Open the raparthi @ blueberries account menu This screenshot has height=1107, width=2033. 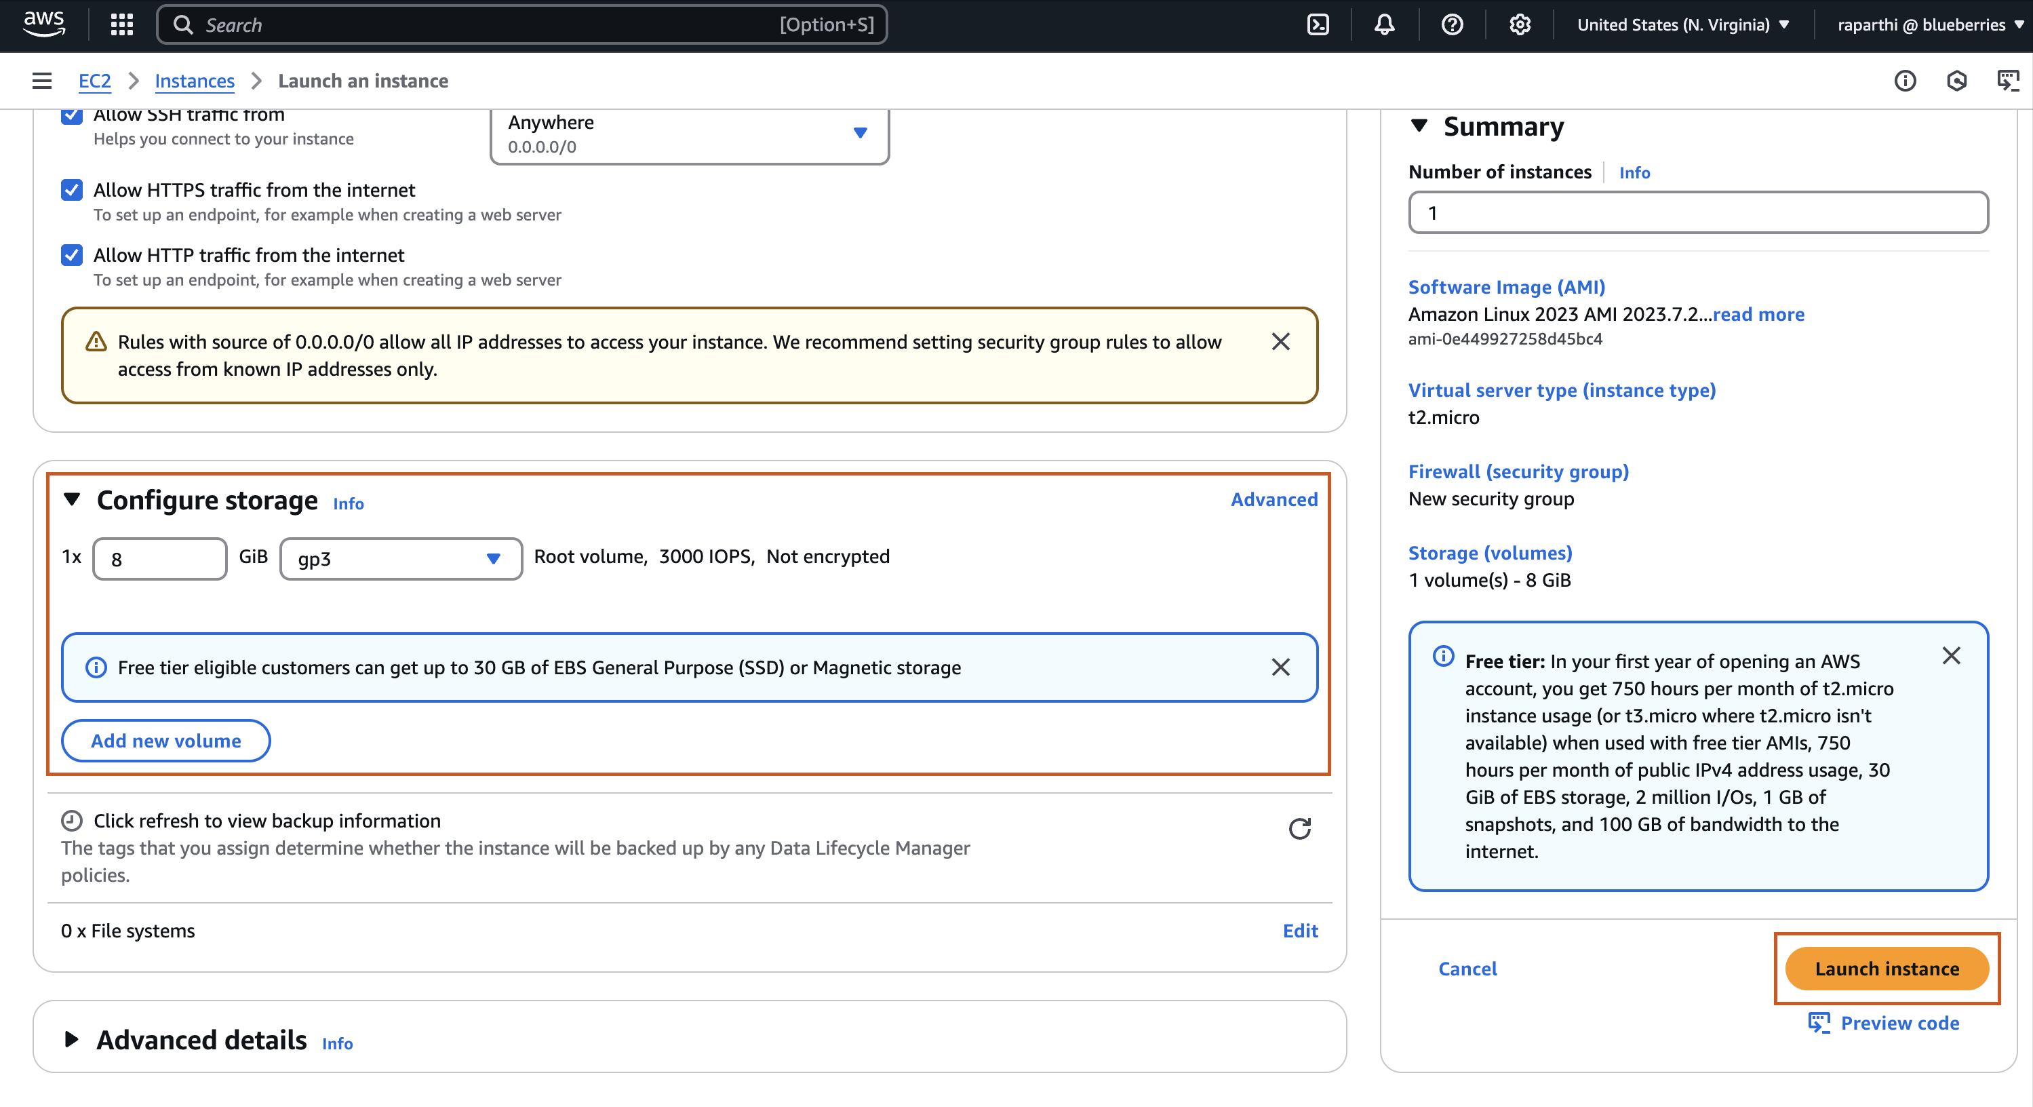coord(1931,24)
